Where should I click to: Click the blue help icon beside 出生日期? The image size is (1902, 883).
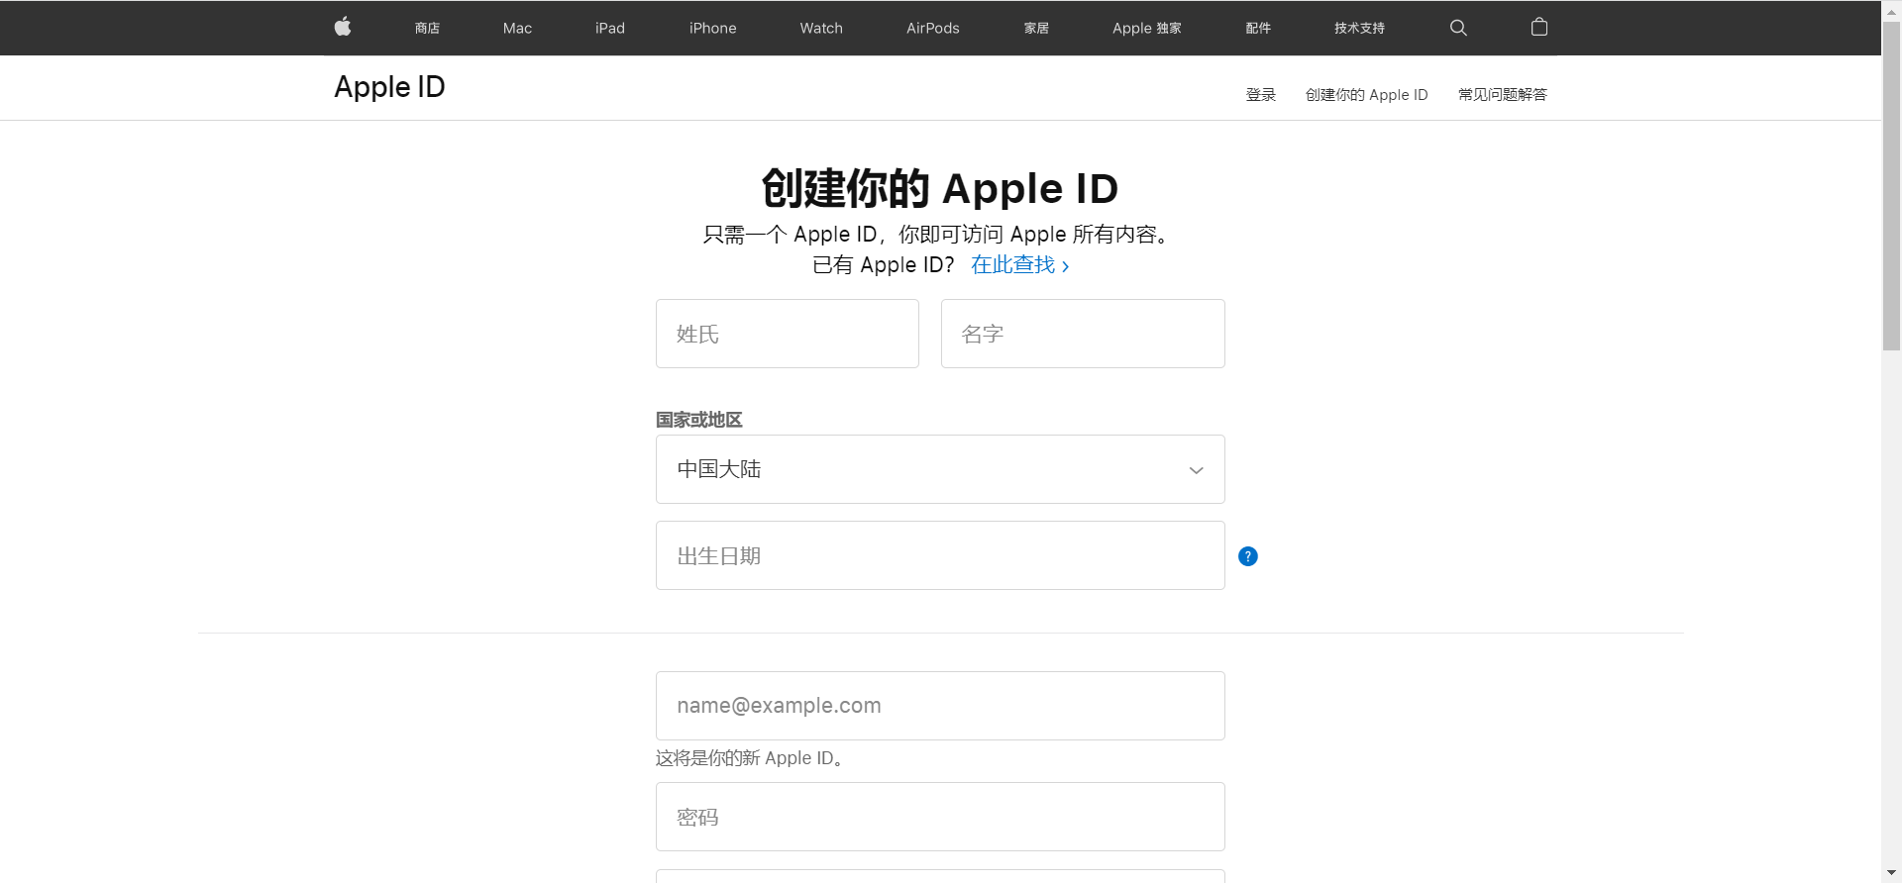click(1248, 556)
